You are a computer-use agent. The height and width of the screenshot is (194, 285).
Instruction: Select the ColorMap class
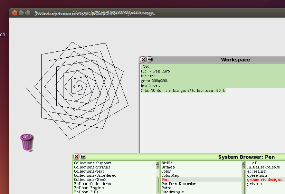(170, 175)
